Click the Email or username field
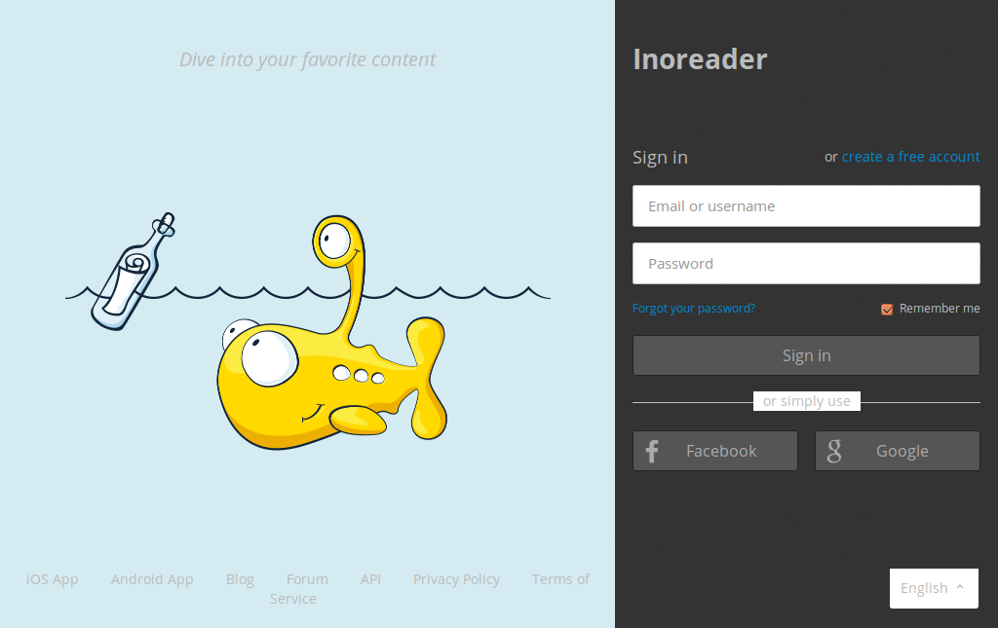Screen dimensions: 998x628 [x=806, y=205]
